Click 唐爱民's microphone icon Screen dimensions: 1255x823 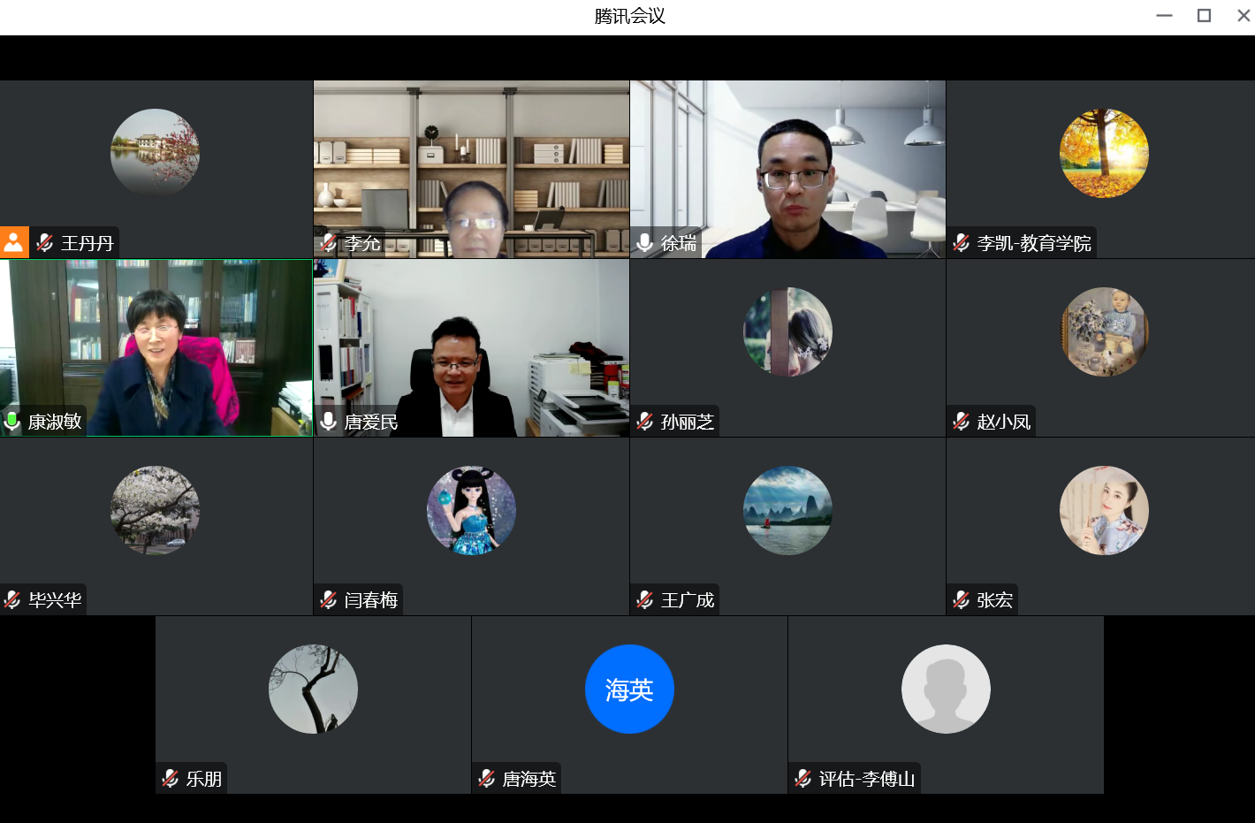pyautogui.click(x=329, y=422)
